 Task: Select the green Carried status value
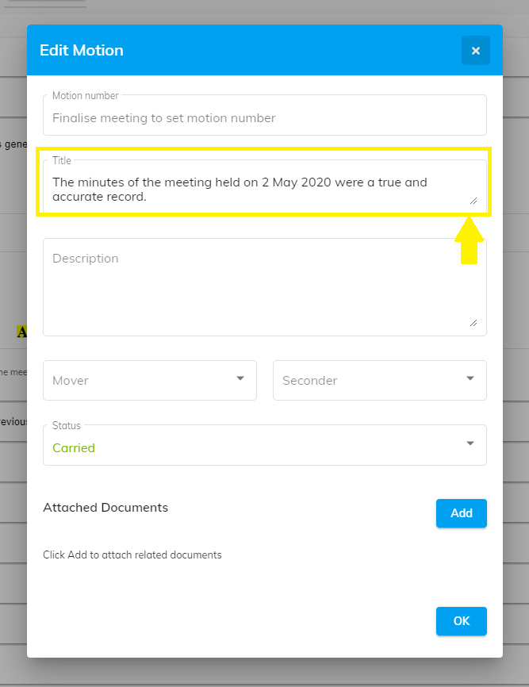(x=74, y=448)
